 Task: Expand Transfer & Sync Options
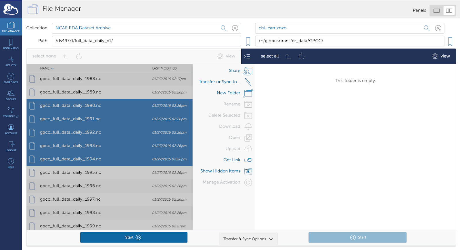coord(248,239)
